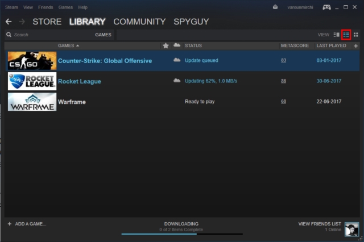Switch to the STORE tab
364x242 pixels.
point(47,22)
